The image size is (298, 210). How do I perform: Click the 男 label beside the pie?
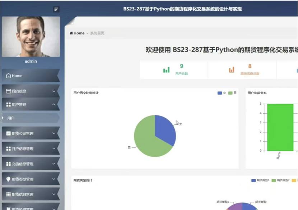point(129,147)
